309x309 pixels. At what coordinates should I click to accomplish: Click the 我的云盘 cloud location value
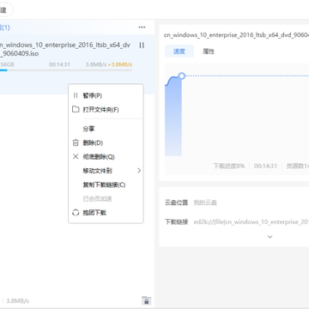[205, 203]
